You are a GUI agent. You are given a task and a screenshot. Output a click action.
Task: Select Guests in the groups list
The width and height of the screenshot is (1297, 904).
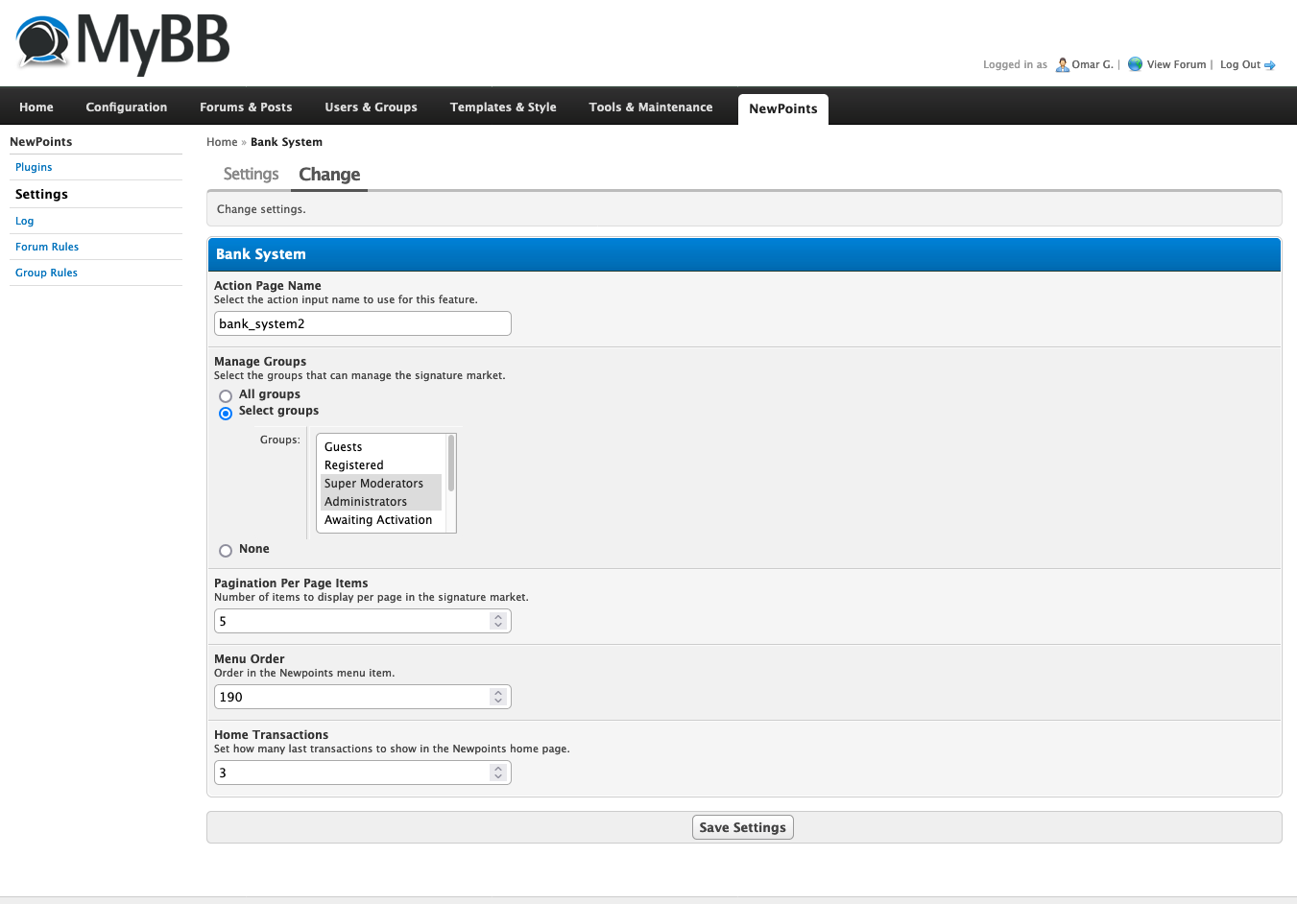[344, 447]
